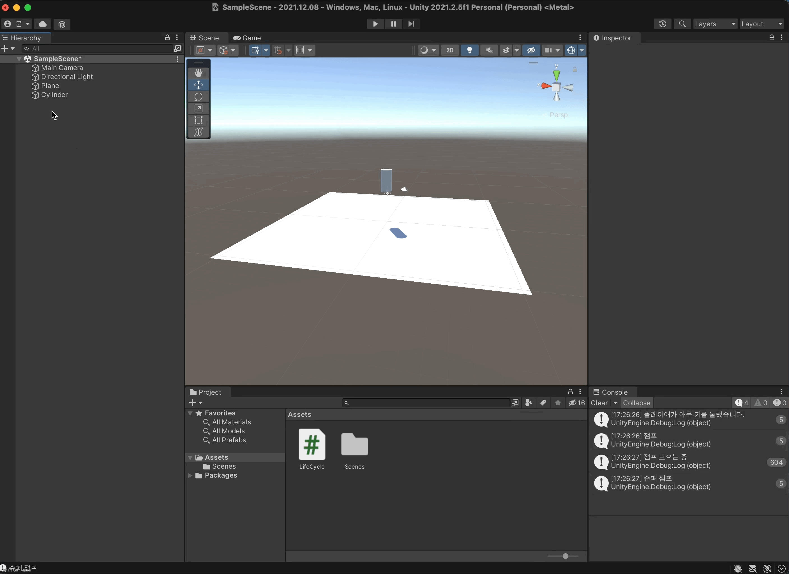Select the Cylinder object in Hierarchy
Screen dimensions: 789x574
54,94
